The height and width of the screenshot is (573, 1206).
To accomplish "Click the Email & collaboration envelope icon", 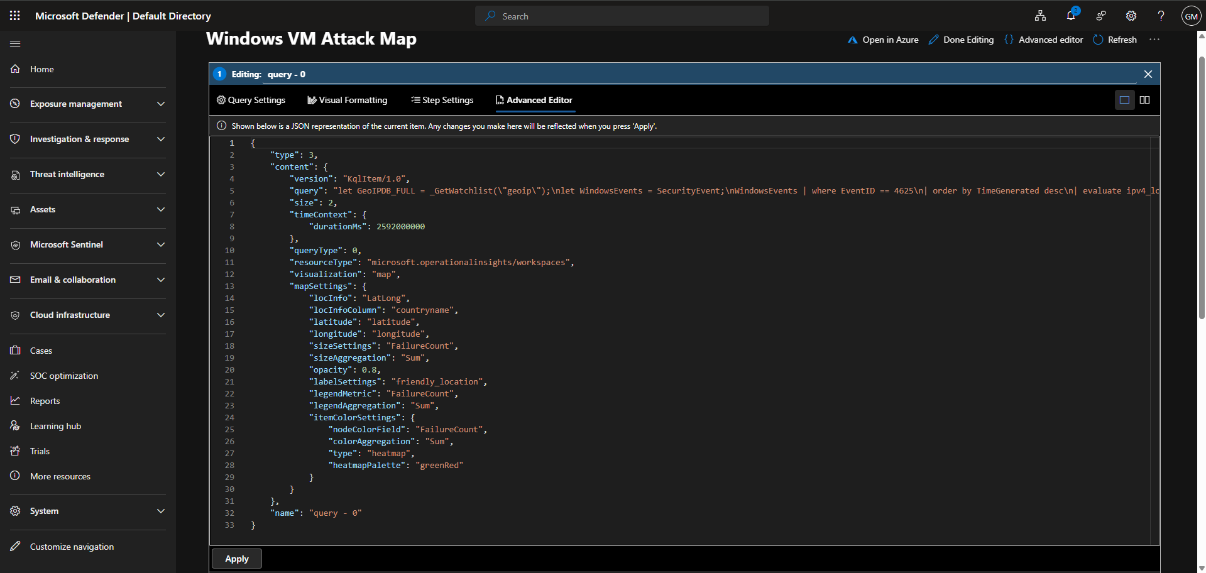I will click(15, 280).
